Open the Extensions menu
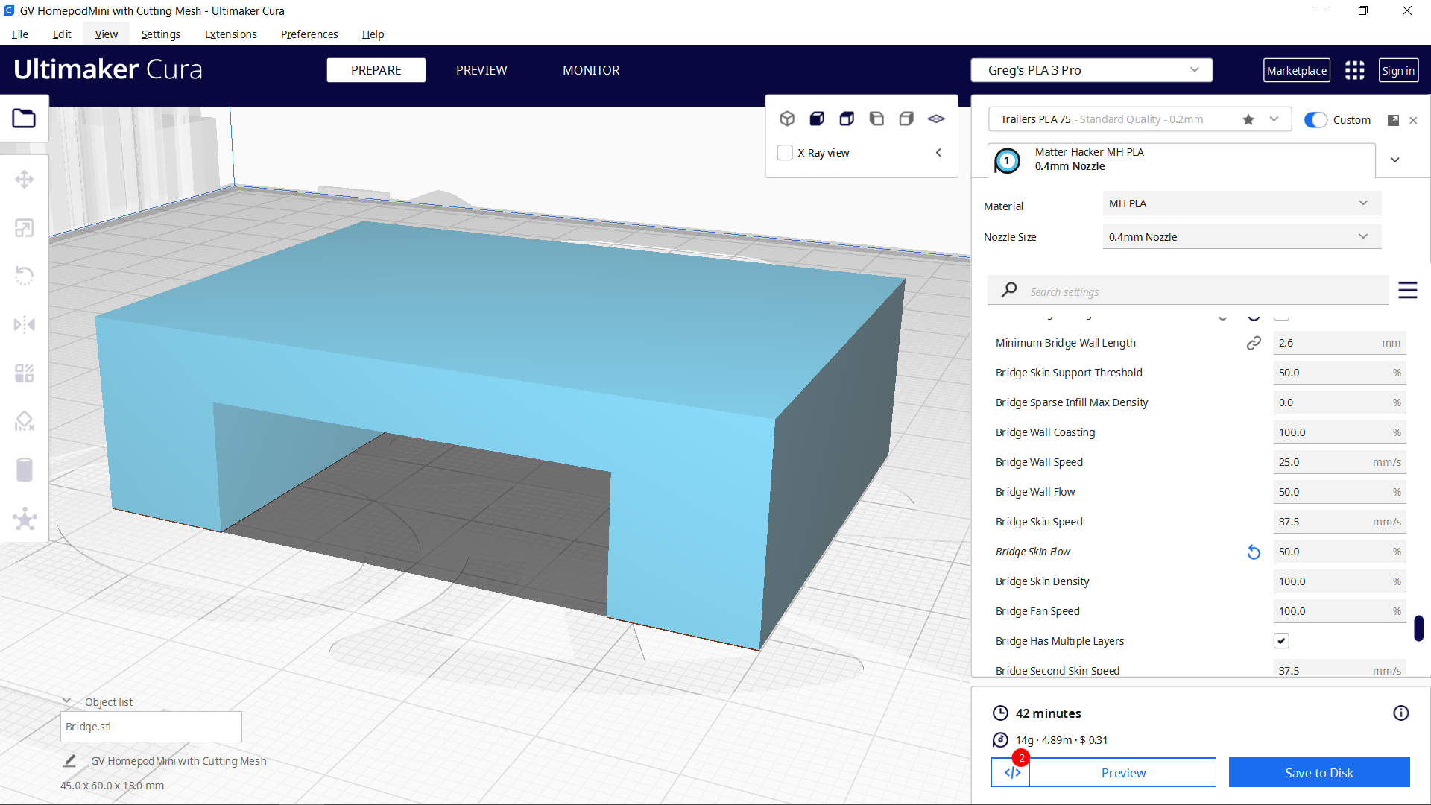1431x805 pixels. [230, 34]
